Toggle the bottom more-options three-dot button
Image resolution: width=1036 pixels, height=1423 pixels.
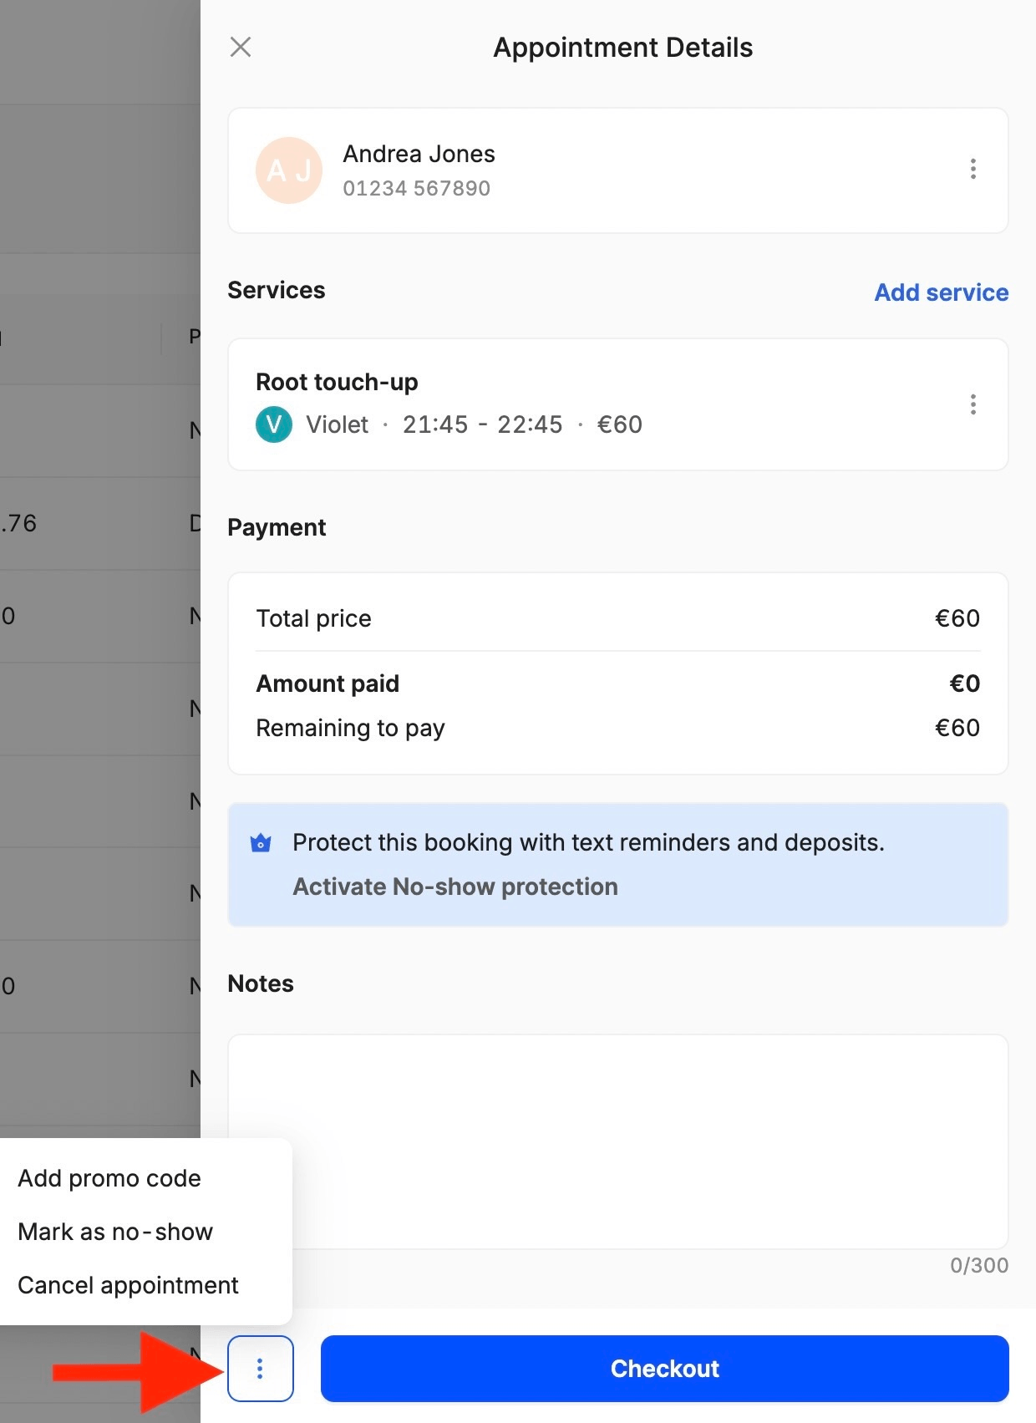coord(260,1368)
